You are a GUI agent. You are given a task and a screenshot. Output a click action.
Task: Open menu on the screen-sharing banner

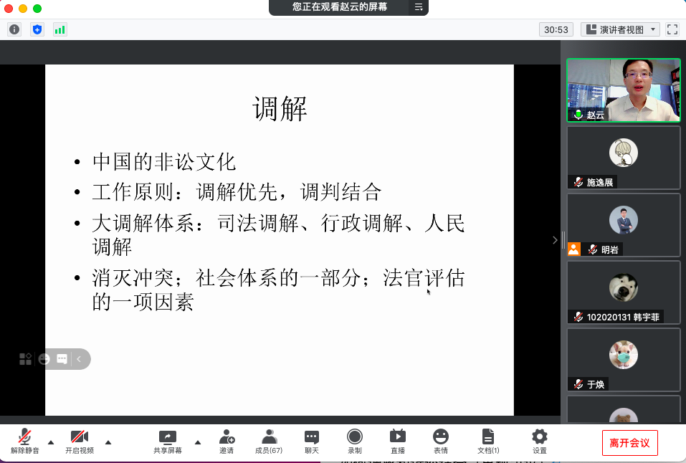click(x=419, y=7)
